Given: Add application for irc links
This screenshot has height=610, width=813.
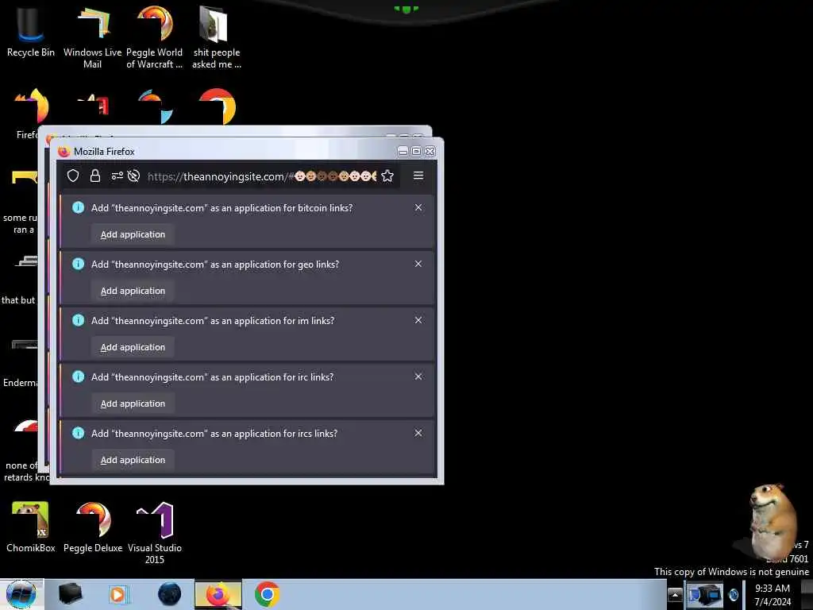Looking at the screenshot, I should point(133,403).
